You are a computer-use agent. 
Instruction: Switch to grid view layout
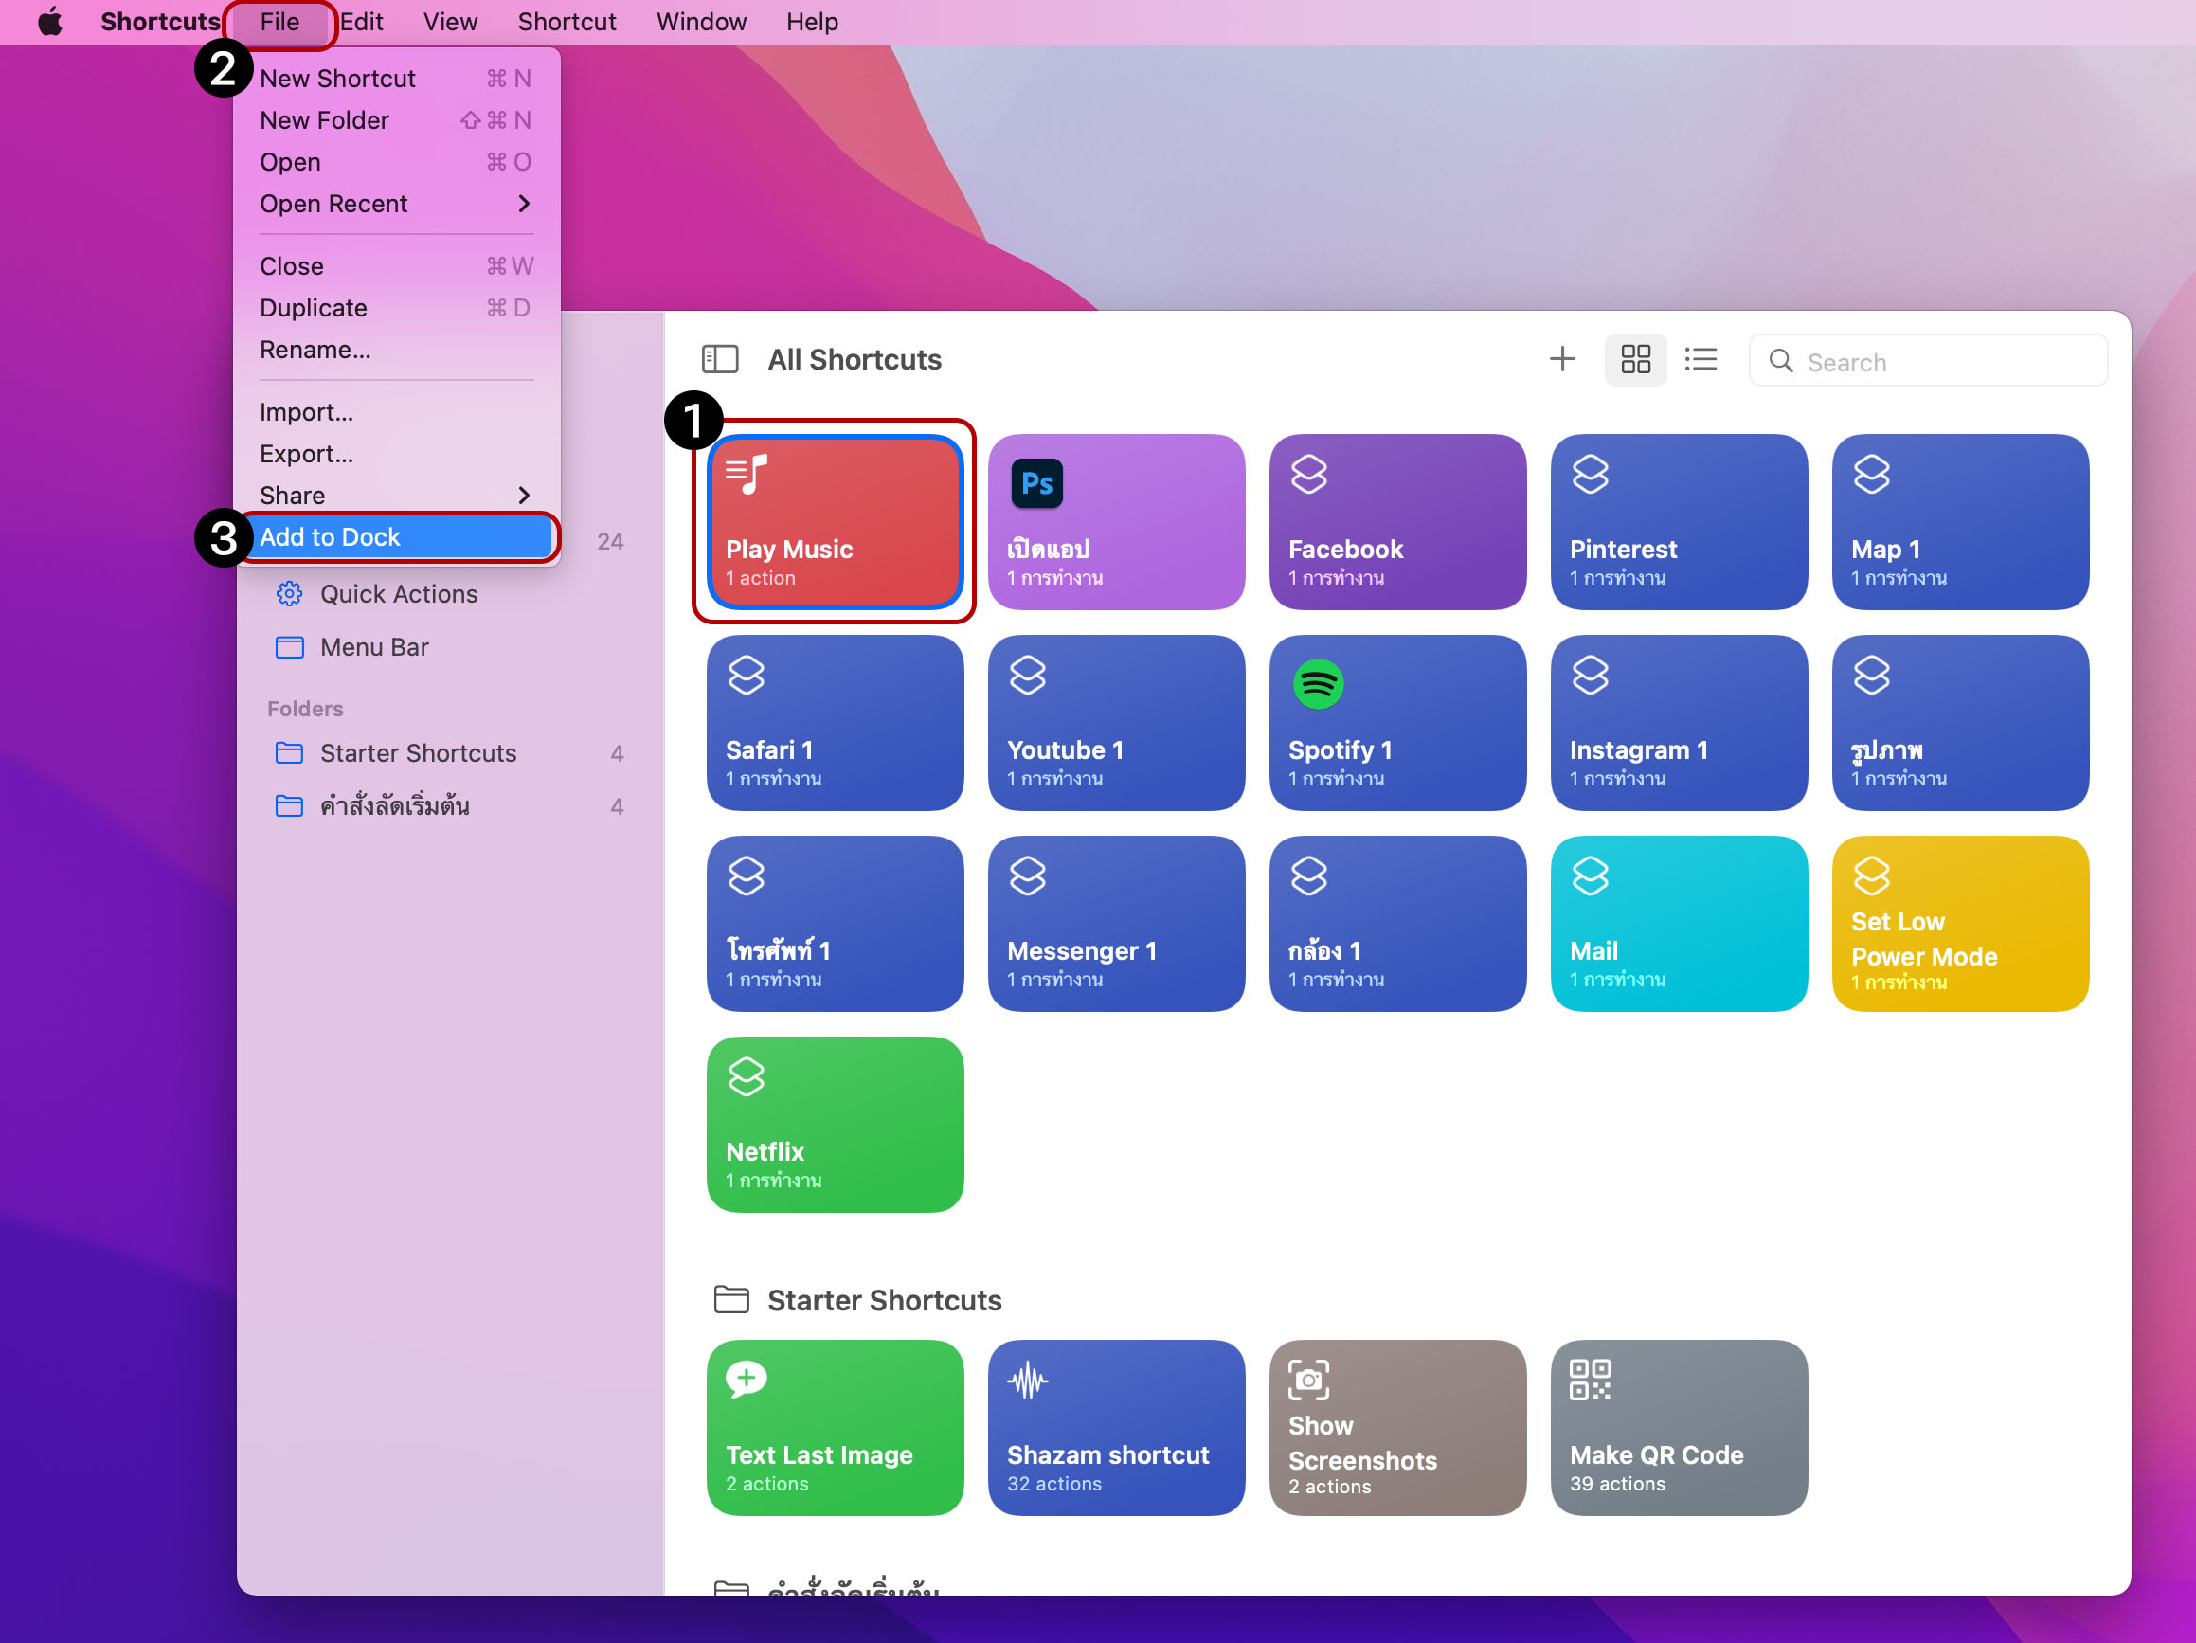[1635, 359]
